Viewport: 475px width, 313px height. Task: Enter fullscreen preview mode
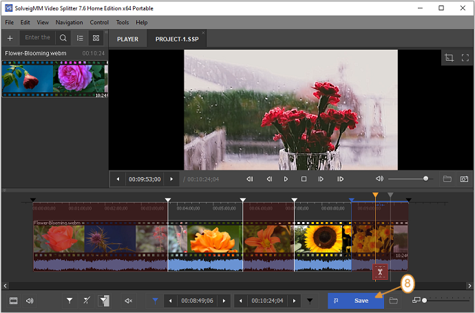pos(465,58)
